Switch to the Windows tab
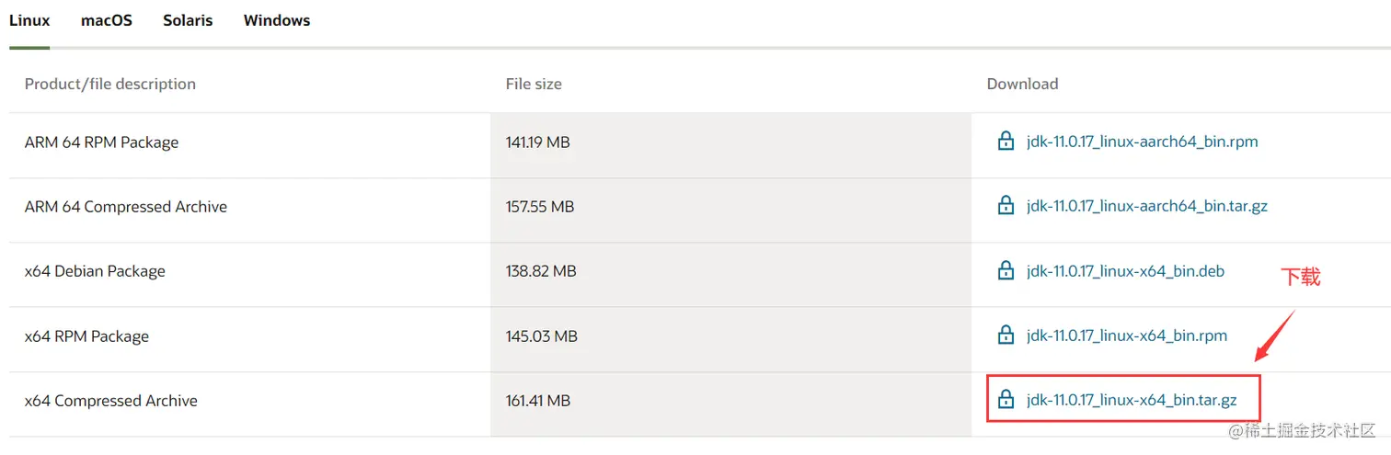The height and width of the screenshot is (455, 1391). click(x=277, y=20)
